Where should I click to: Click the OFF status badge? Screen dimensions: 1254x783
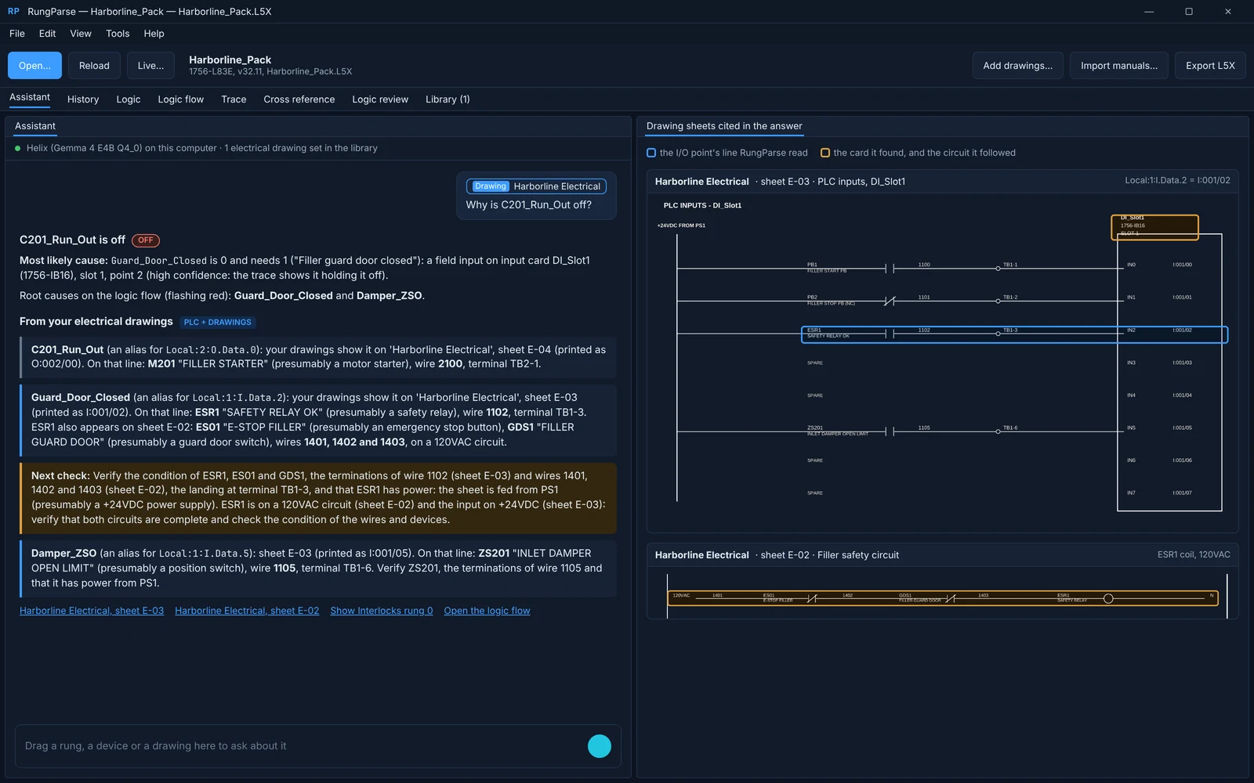pyautogui.click(x=146, y=240)
